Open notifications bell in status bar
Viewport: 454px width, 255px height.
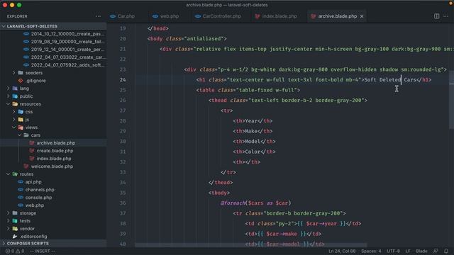tap(446, 251)
